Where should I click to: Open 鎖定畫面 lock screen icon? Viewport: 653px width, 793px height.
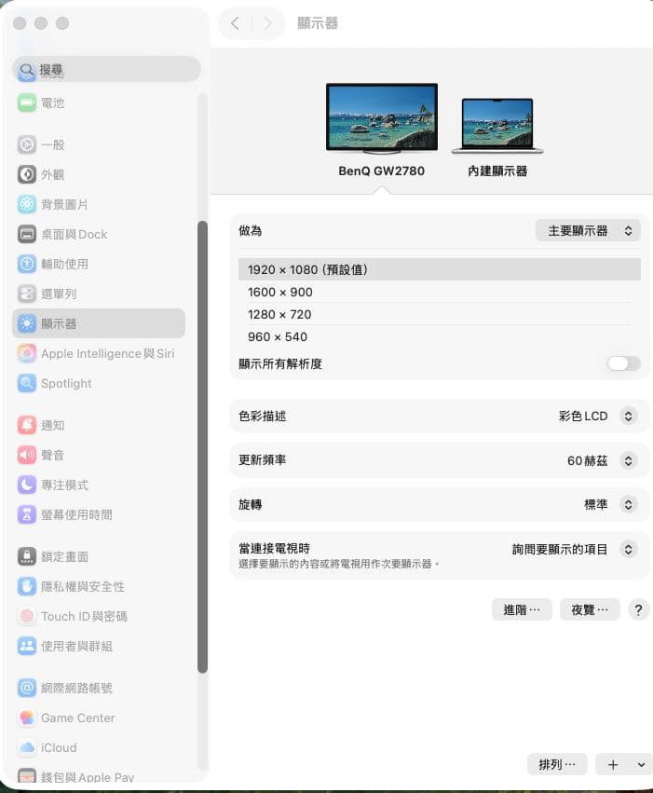27,557
